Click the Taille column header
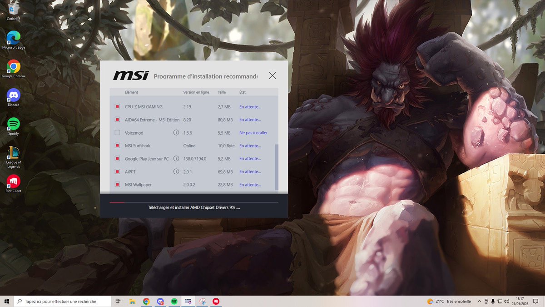 222,92
